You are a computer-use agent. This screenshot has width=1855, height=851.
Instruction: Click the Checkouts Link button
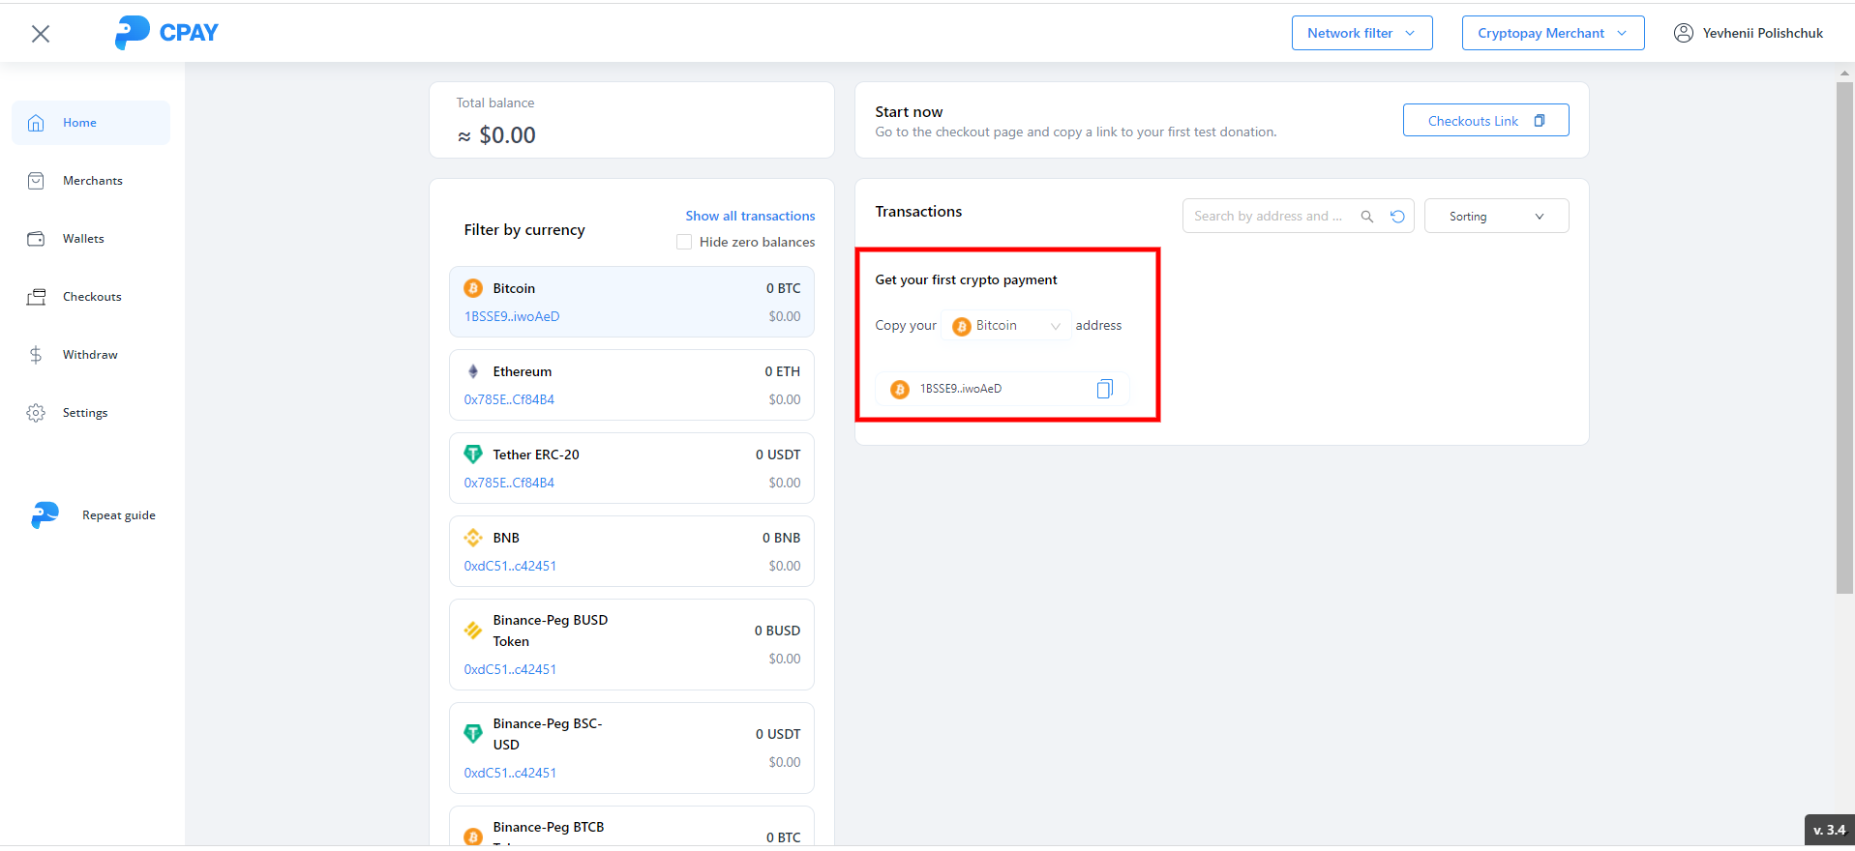click(x=1485, y=121)
